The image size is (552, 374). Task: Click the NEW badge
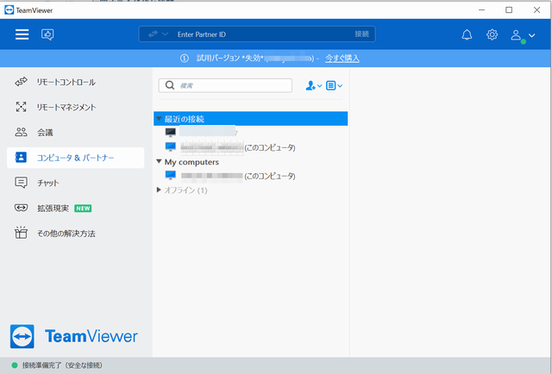83,209
